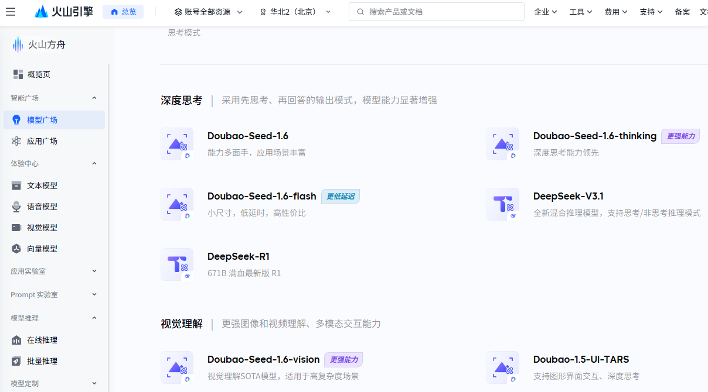Click the Doubao-Seed-1.6-flash model icon
This screenshot has width=708, height=392.
pyautogui.click(x=177, y=204)
